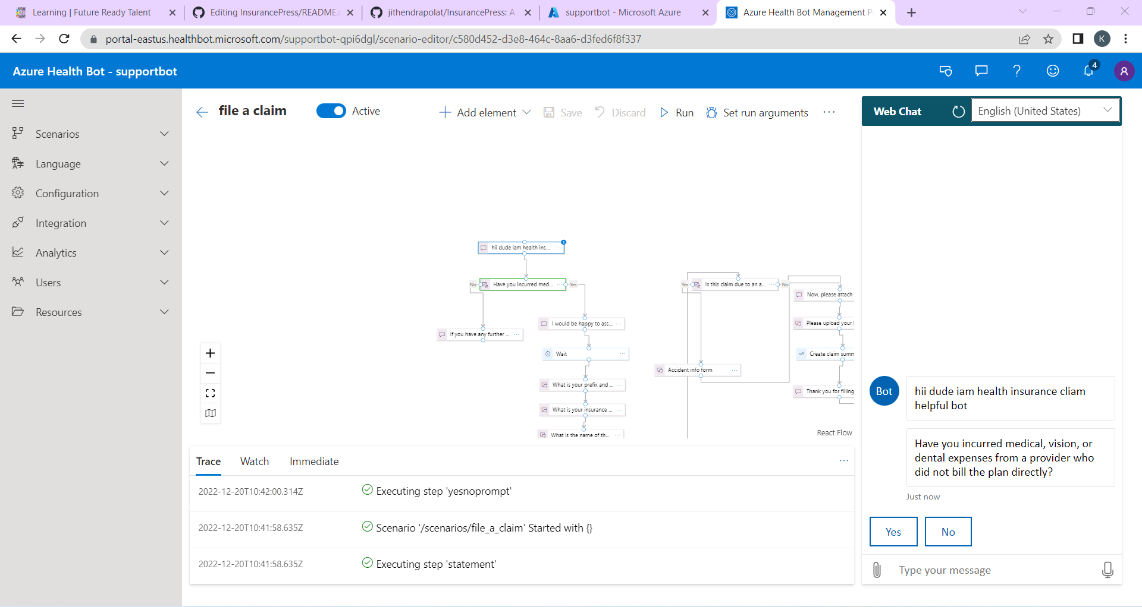This screenshot has height=607, width=1142.
Task: Restart the Web Chat conversation
Action: (x=958, y=112)
